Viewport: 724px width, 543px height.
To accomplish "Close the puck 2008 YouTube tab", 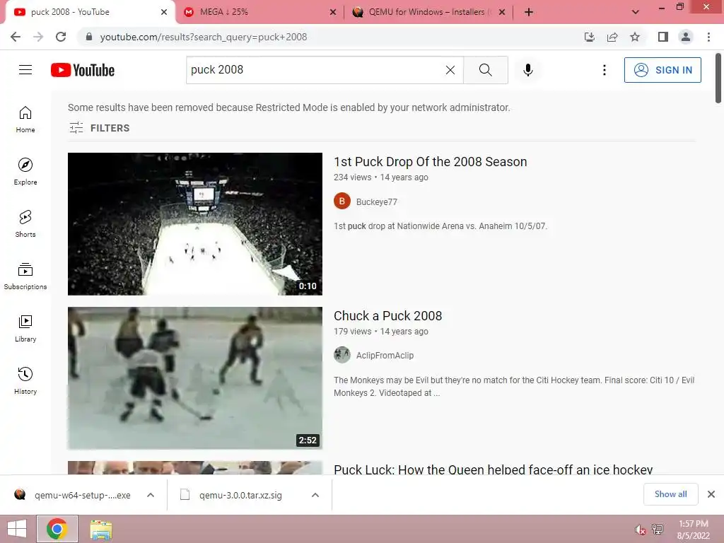I will pos(164,12).
